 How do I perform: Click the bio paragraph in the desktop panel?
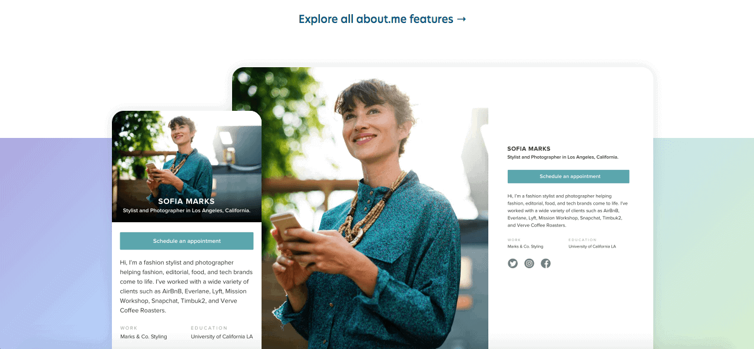[x=567, y=210]
